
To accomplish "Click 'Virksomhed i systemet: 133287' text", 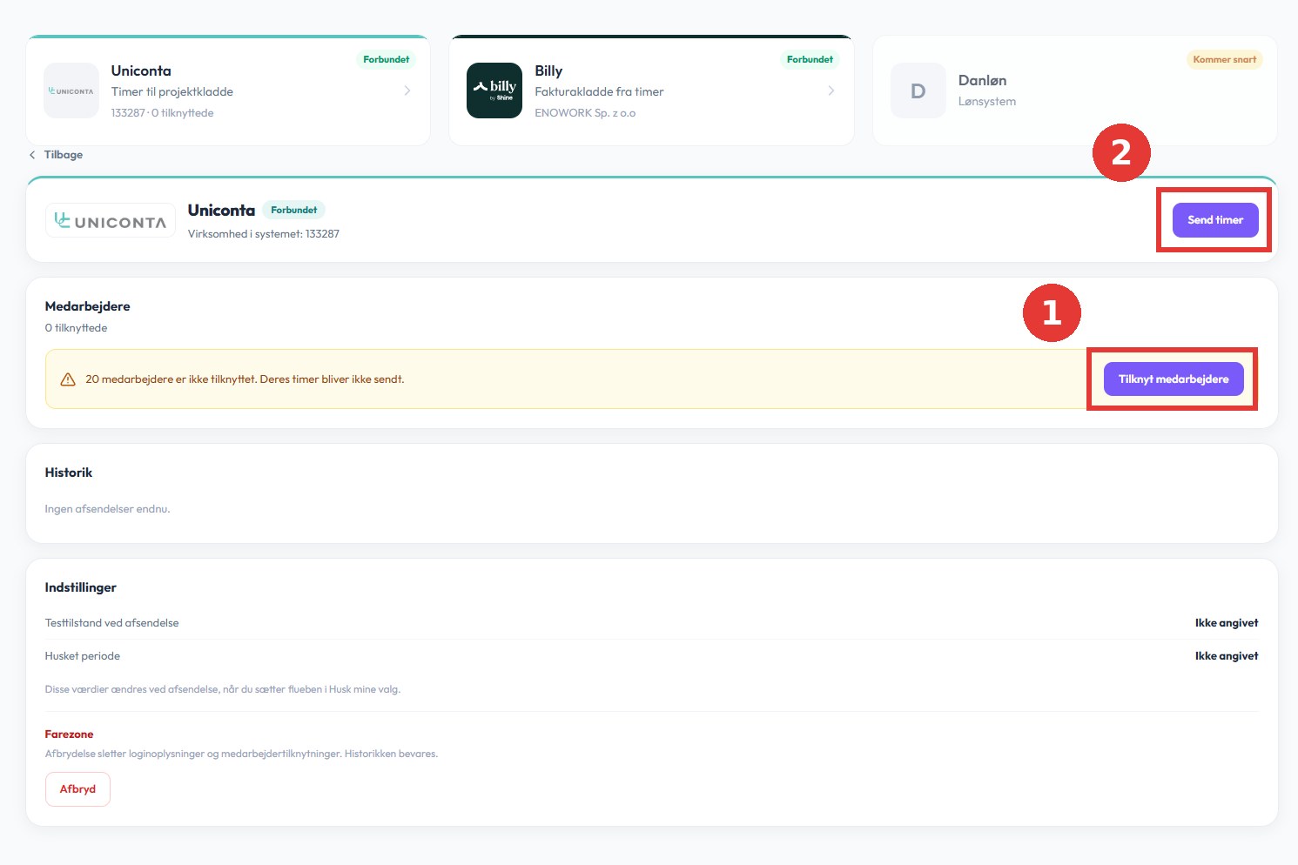I will pyautogui.click(x=264, y=234).
